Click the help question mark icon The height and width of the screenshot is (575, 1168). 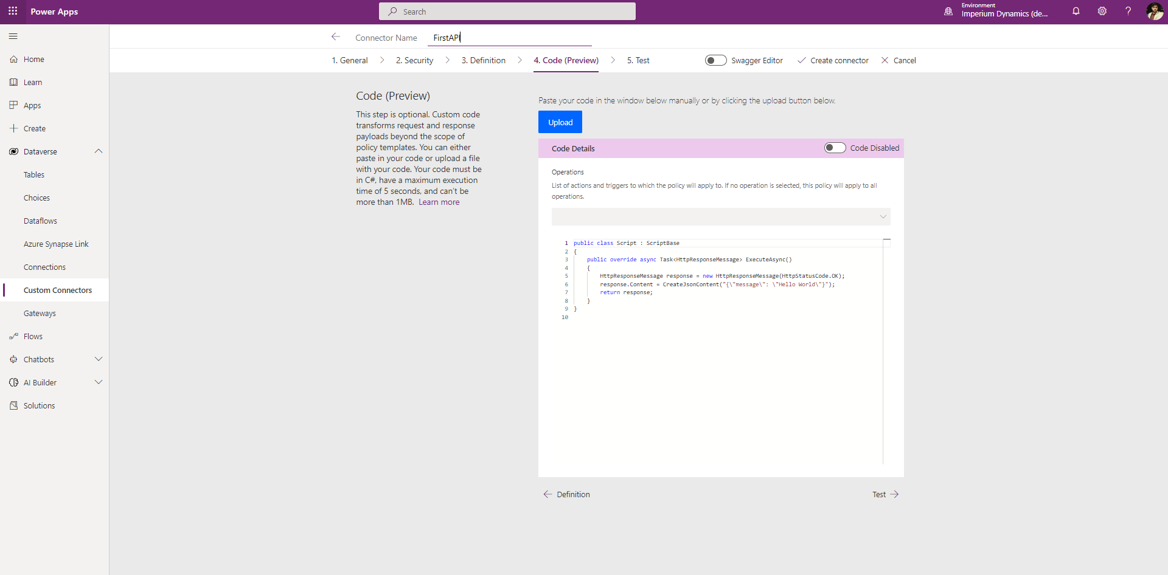1128,12
